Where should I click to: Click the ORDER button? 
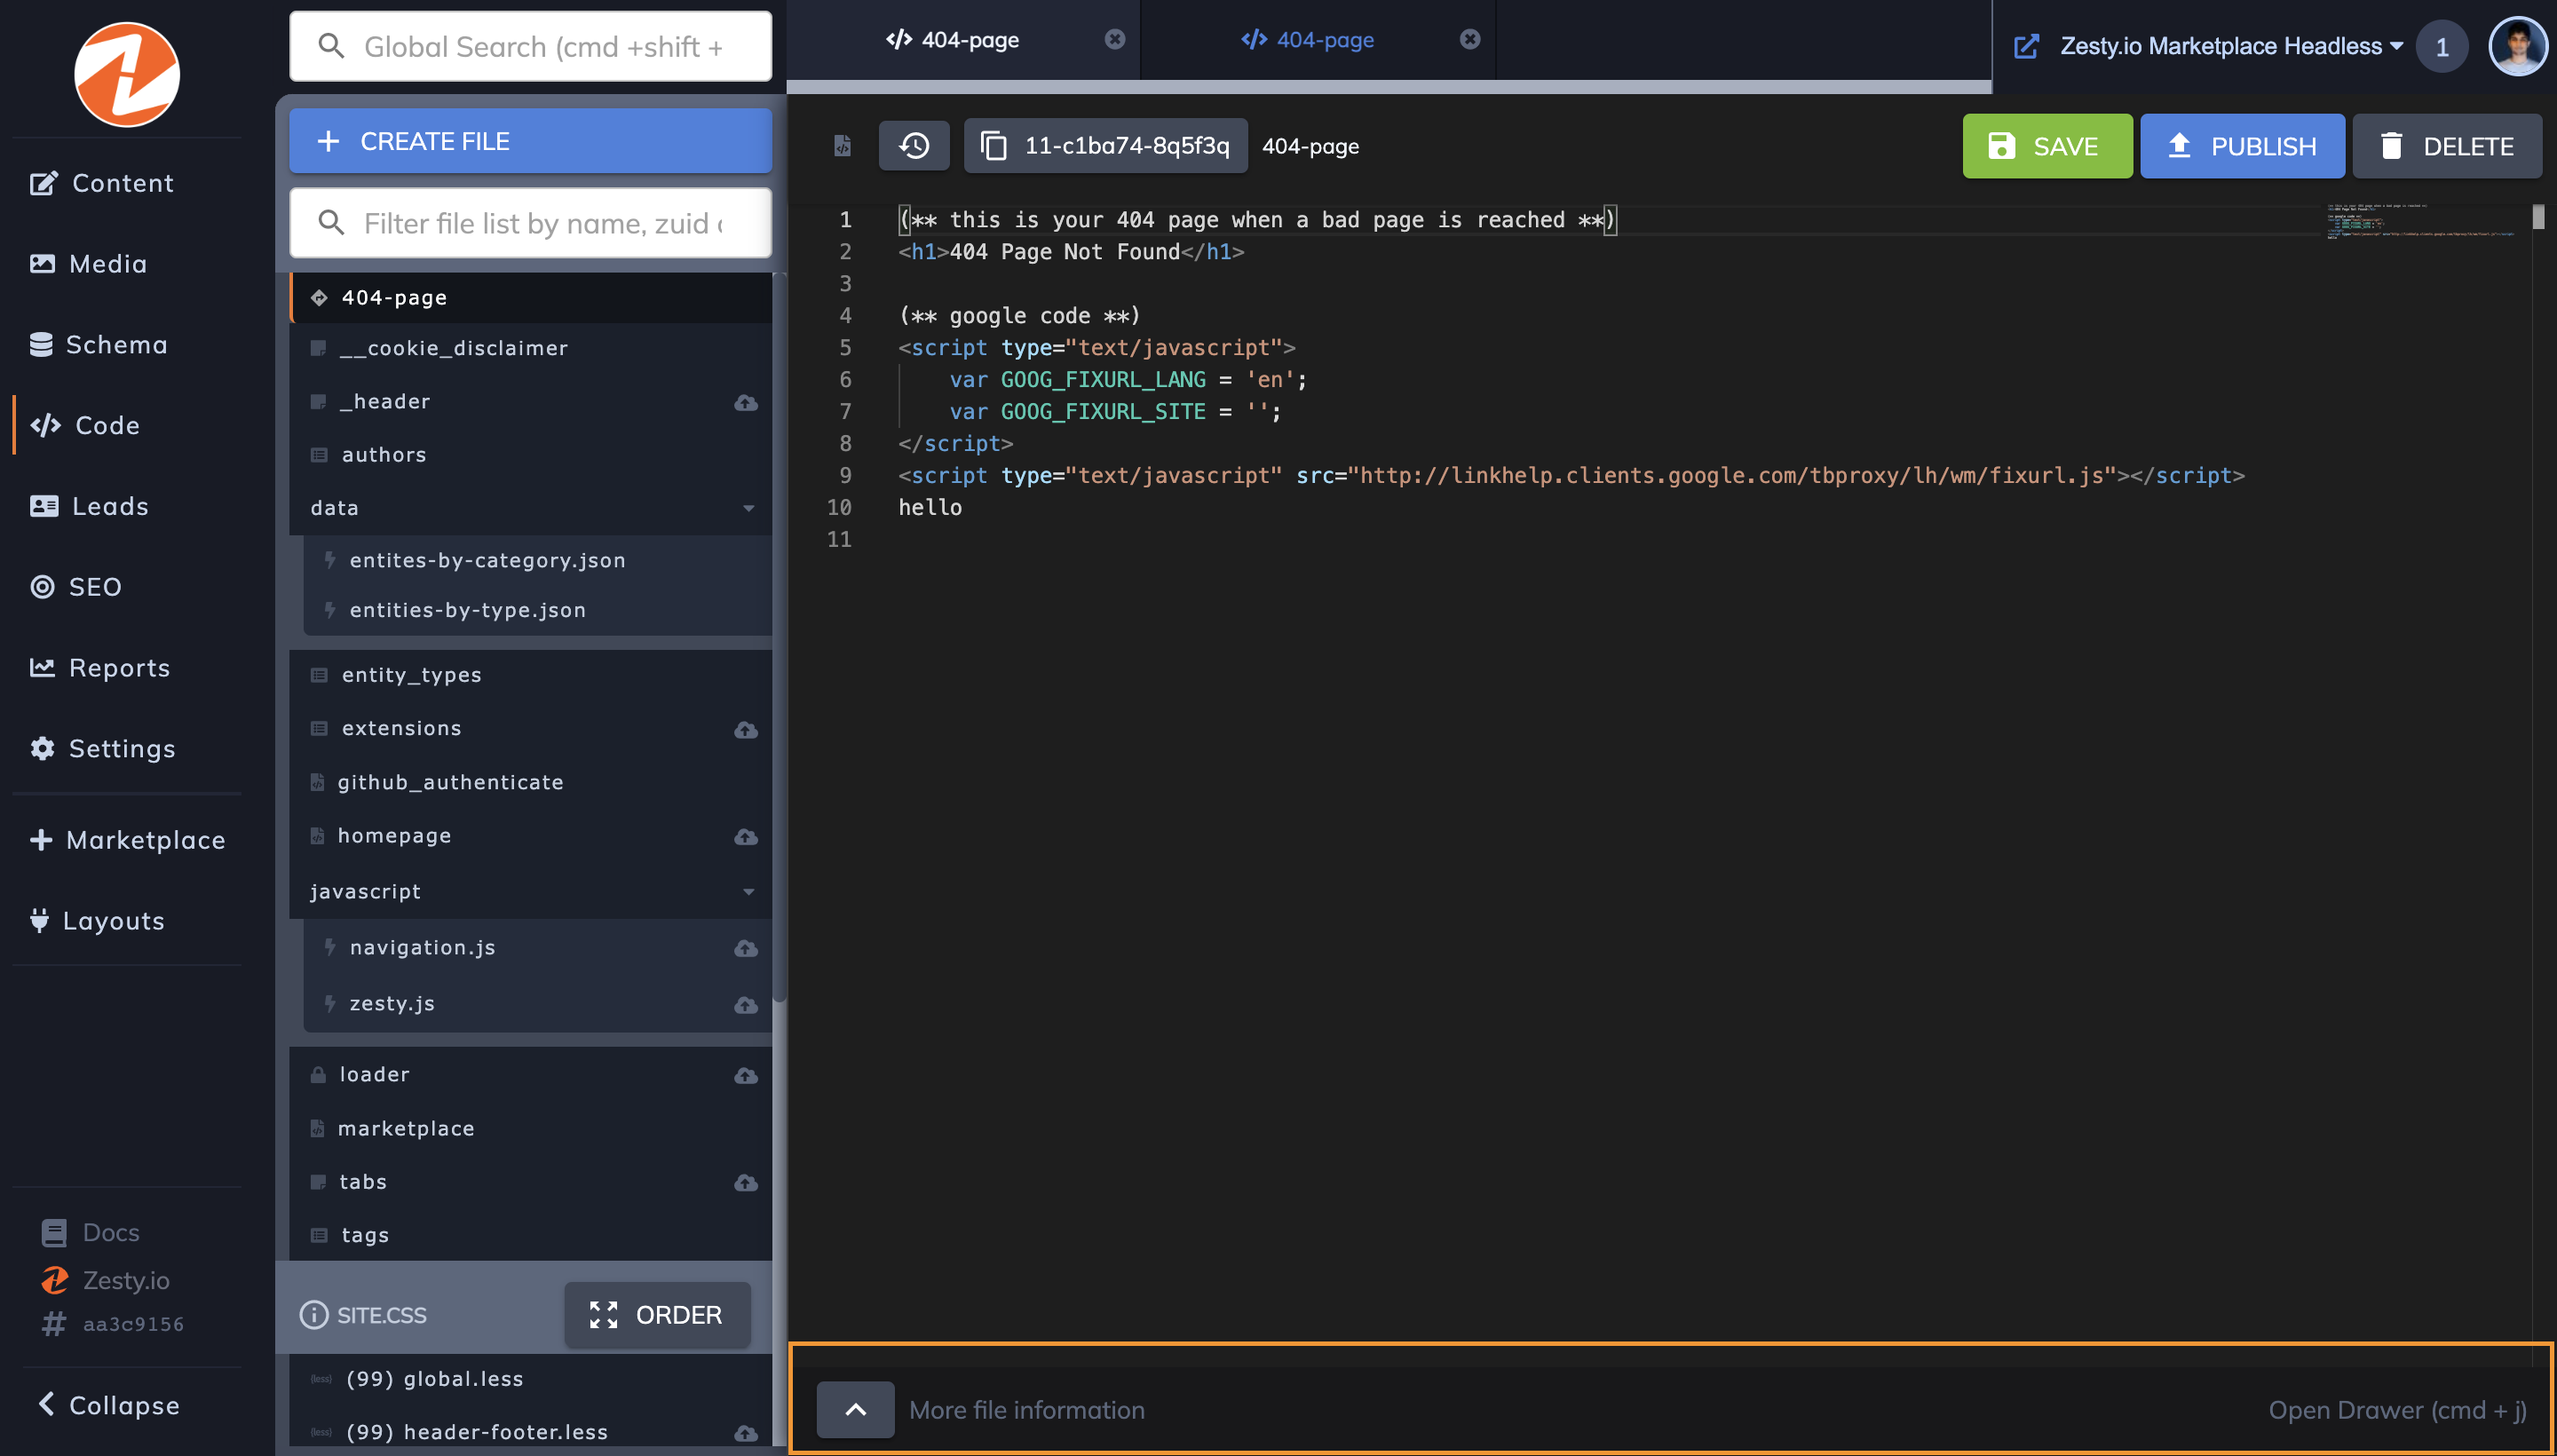[657, 1315]
